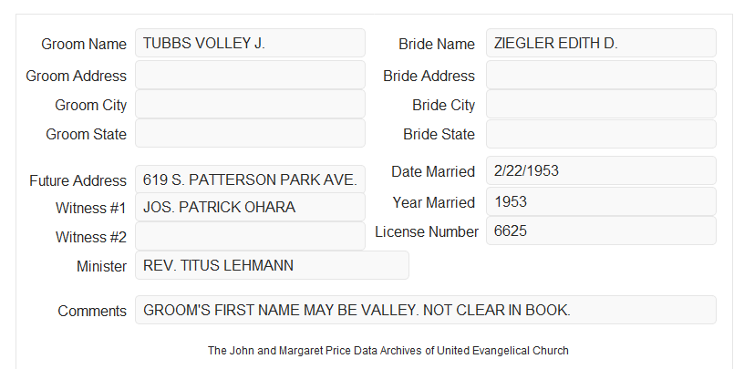Click the empty Bride Address field
Viewport: 734px width, 369px height.
[x=601, y=75]
